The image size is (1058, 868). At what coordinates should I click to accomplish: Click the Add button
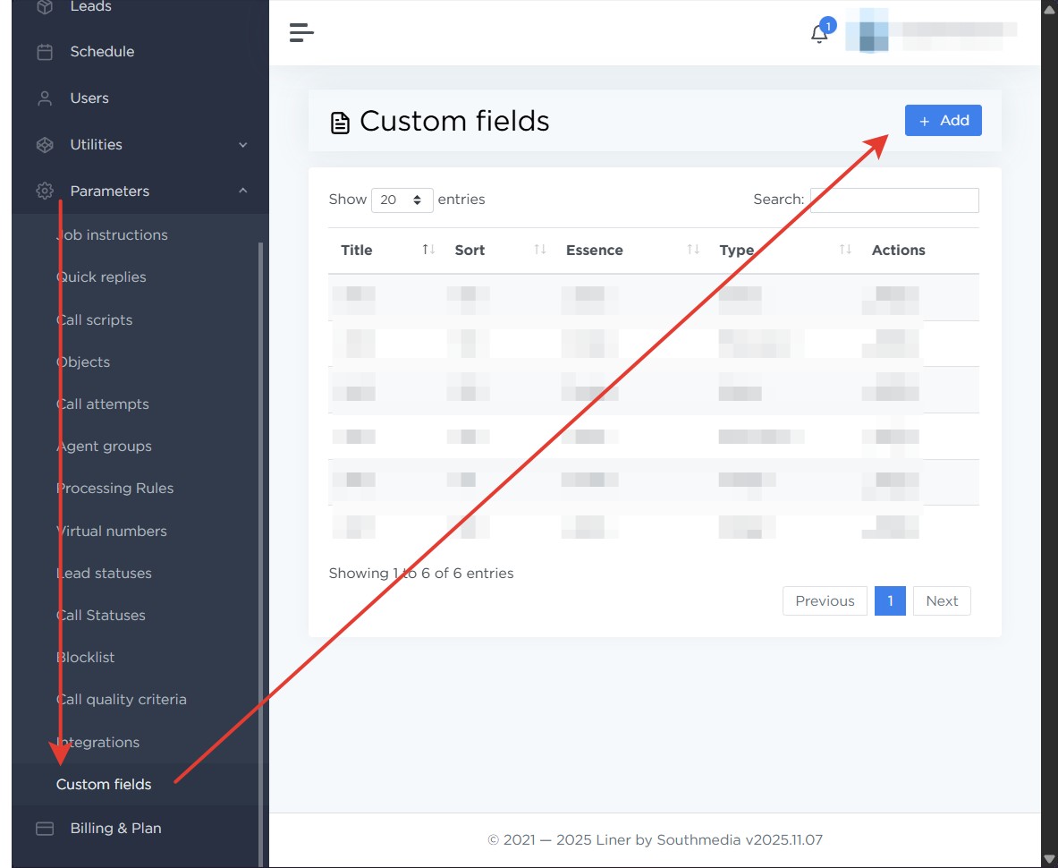click(943, 121)
